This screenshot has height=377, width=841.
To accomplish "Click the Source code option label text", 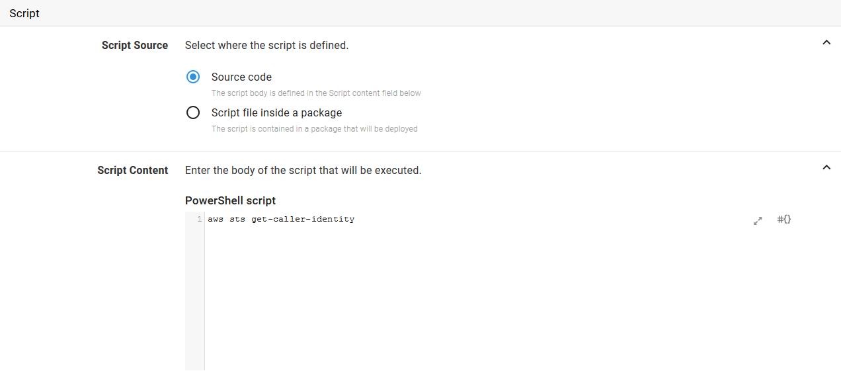I will point(241,77).
